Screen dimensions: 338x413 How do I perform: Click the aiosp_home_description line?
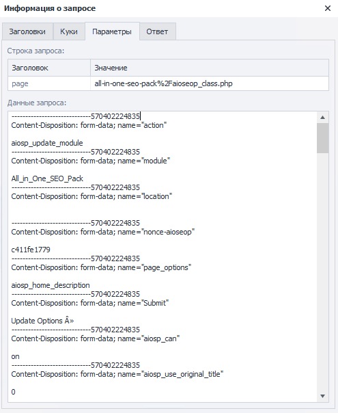(51, 285)
